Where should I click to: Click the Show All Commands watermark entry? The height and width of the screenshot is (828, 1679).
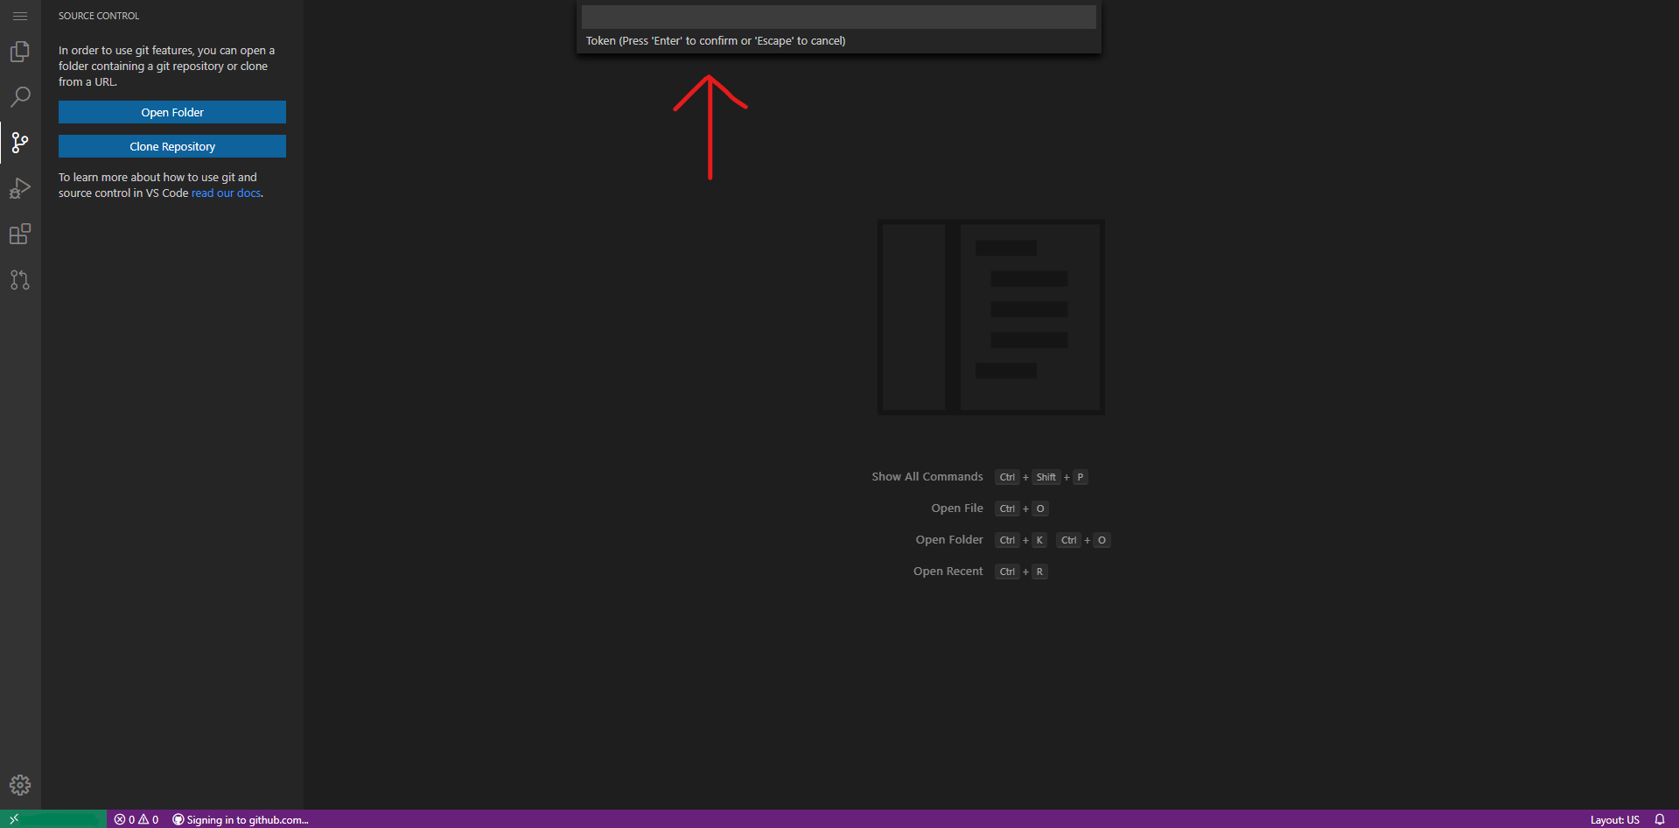coord(927,476)
